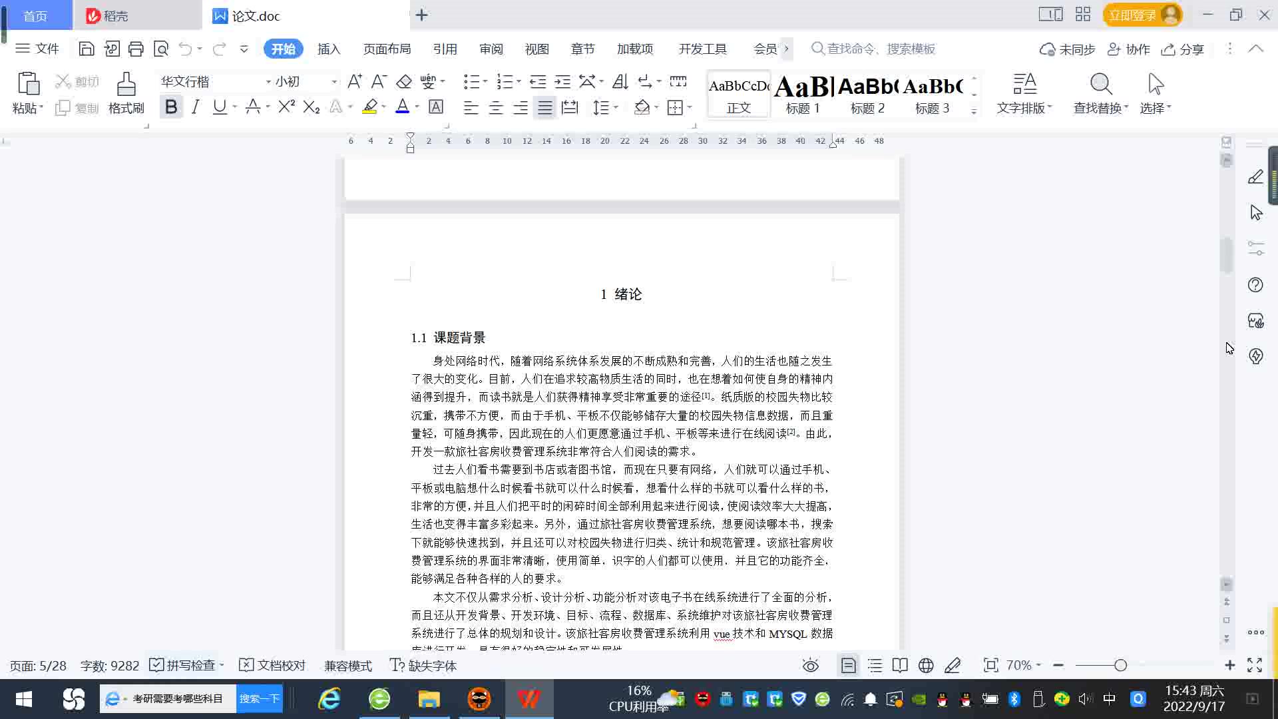Screen dimensions: 1278x719
Task: Toggle reading mode view
Action: coord(900,665)
